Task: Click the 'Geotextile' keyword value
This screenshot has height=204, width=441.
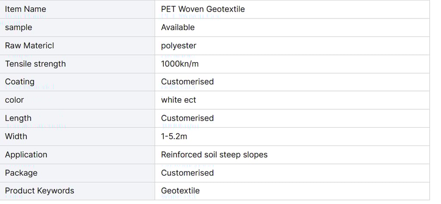Action: coord(180,191)
